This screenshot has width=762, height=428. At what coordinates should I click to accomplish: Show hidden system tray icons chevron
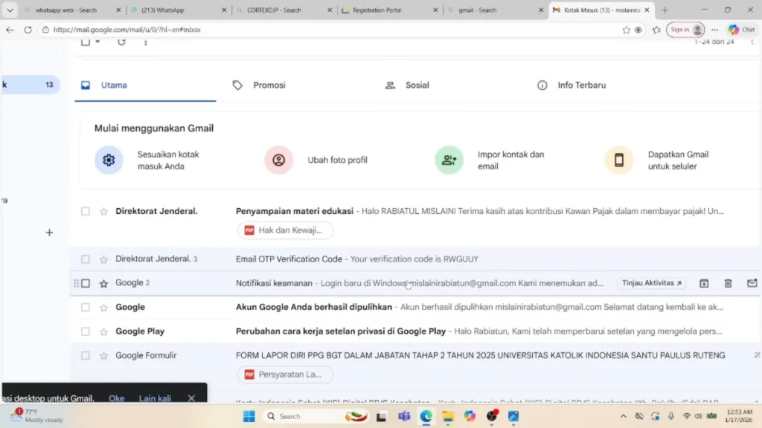coord(623,416)
